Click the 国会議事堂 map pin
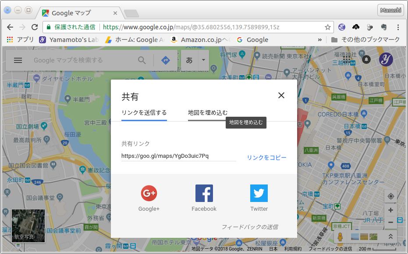This screenshot has width=408, height=254. (x=60, y=197)
